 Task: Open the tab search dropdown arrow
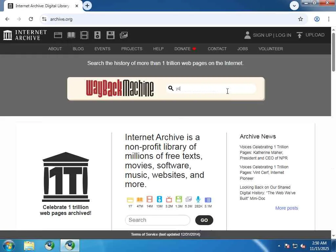(294, 6)
